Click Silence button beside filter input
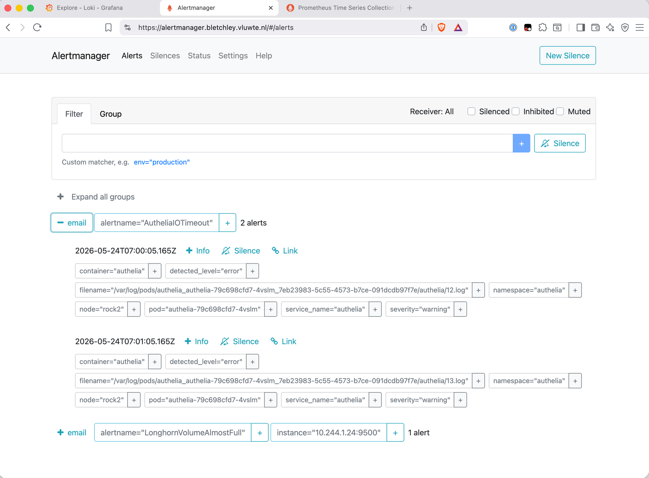649x478 pixels. 560,143
